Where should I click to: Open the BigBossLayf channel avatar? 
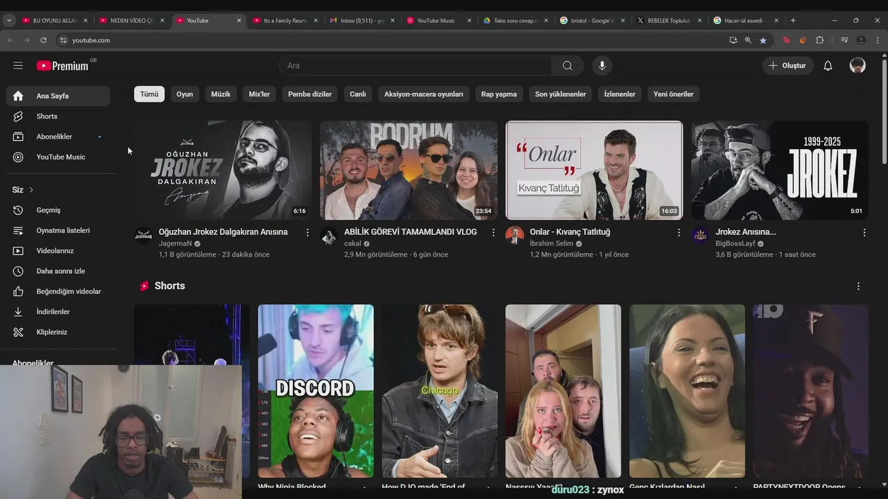click(x=700, y=235)
